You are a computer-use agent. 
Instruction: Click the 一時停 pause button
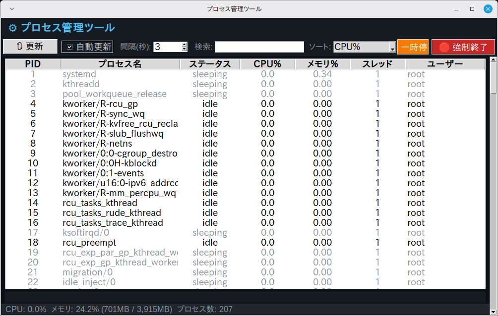coord(413,47)
